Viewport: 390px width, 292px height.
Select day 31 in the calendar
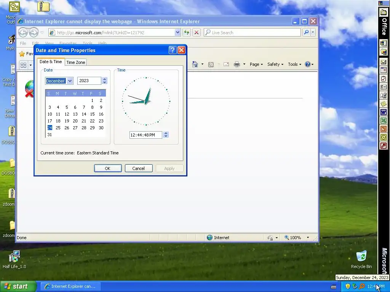pyautogui.click(x=50, y=135)
